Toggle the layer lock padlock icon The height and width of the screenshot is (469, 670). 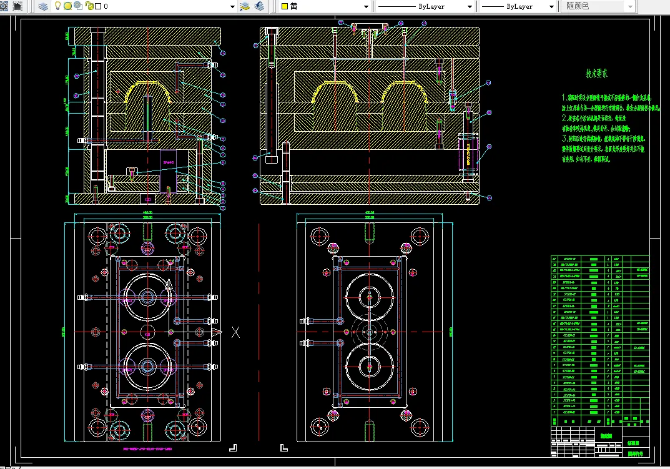click(89, 6)
